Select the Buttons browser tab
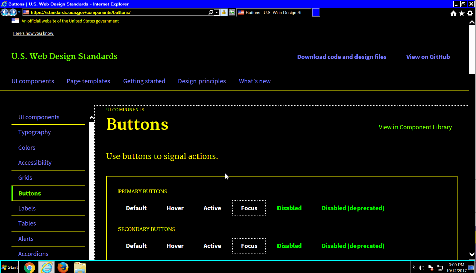Viewport: 476px width, 273px height. pos(274,13)
